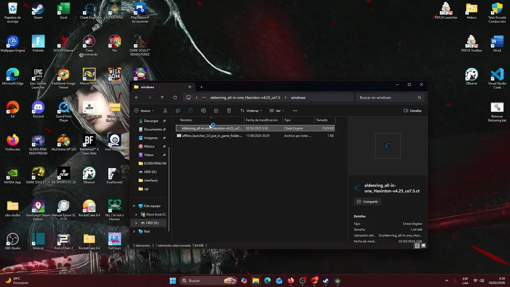Expand the breadcrumb path ellipsis
Viewport: 510px width, 287px height.
pyautogui.click(x=204, y=98)
